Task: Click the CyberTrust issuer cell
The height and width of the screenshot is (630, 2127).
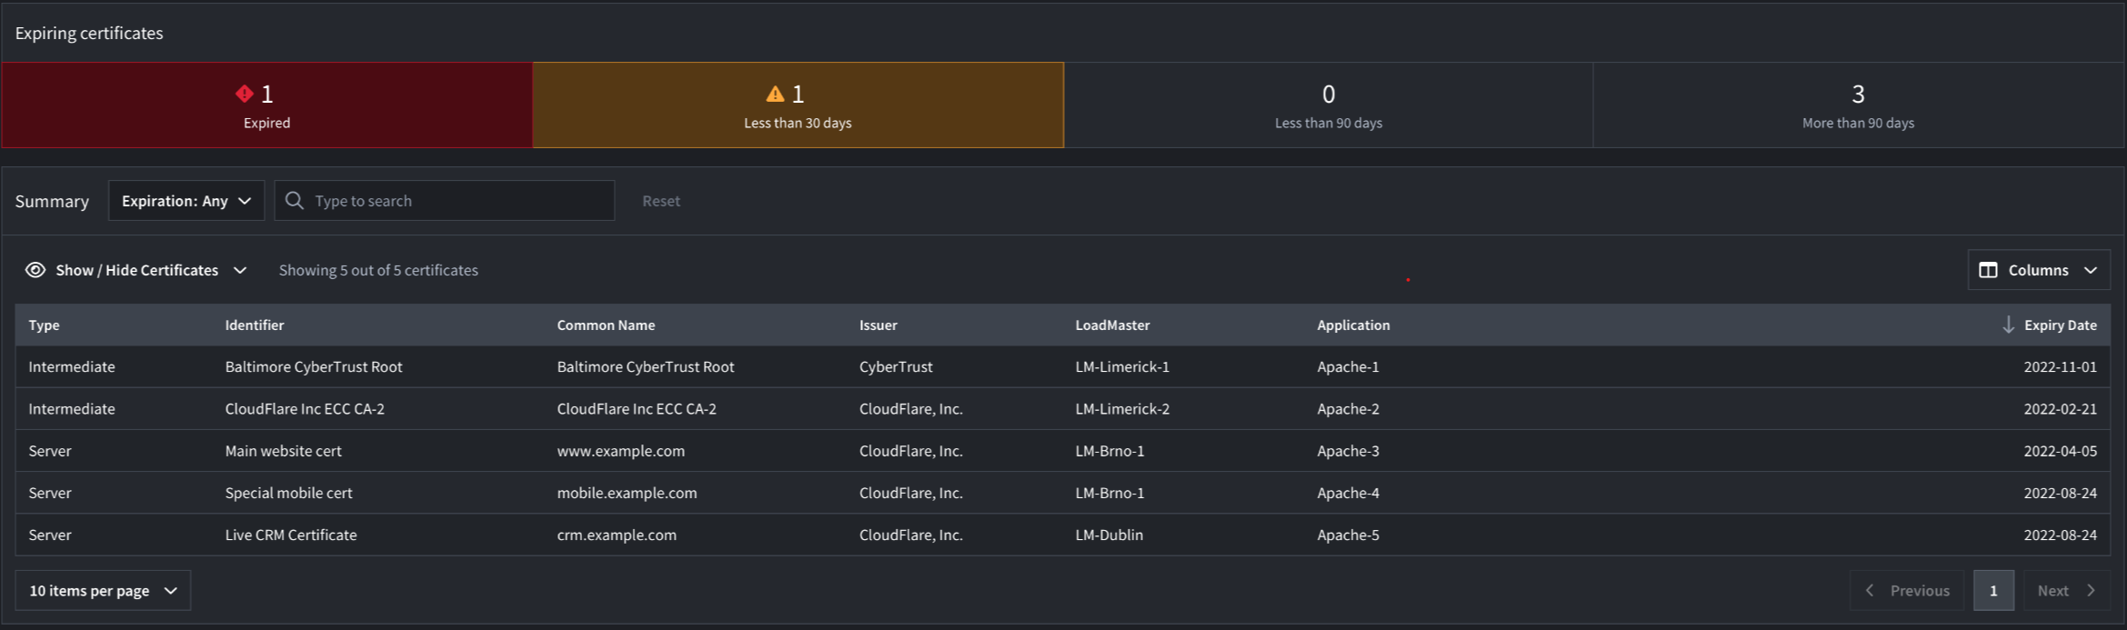Action: tap(896, 367)
